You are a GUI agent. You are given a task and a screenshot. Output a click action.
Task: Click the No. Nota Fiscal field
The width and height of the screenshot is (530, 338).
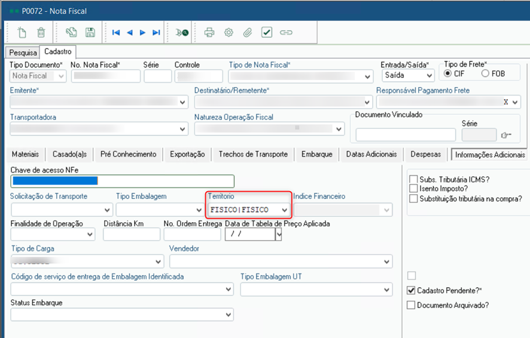pos(105,76)
